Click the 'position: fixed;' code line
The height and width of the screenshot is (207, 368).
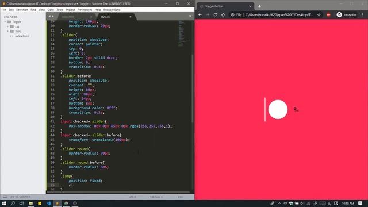86,181
